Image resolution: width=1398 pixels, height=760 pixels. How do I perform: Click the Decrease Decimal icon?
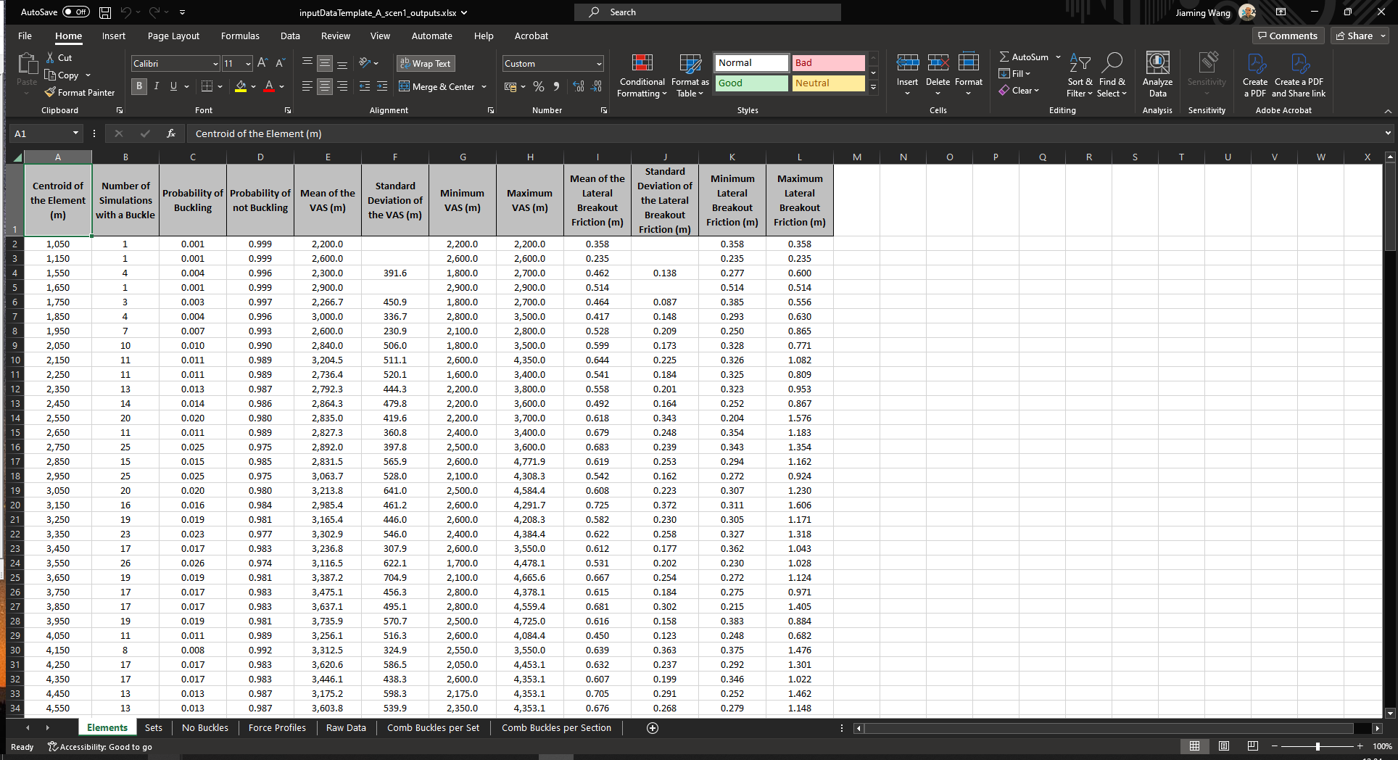point(597,86)
